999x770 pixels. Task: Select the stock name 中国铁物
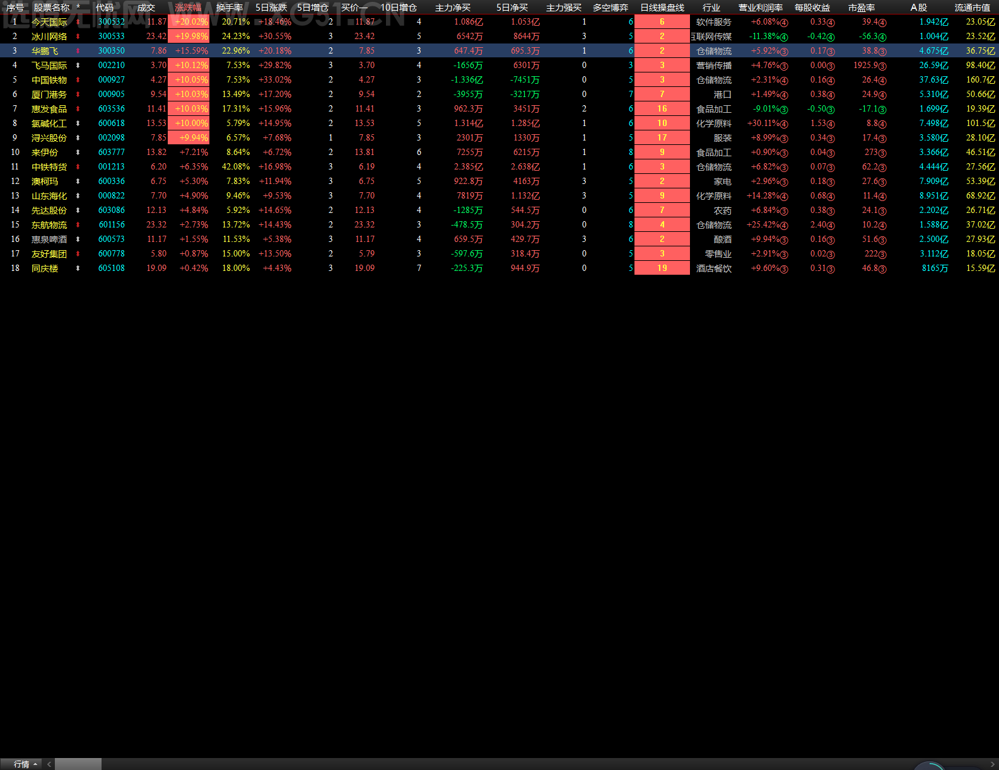[49, 80]
